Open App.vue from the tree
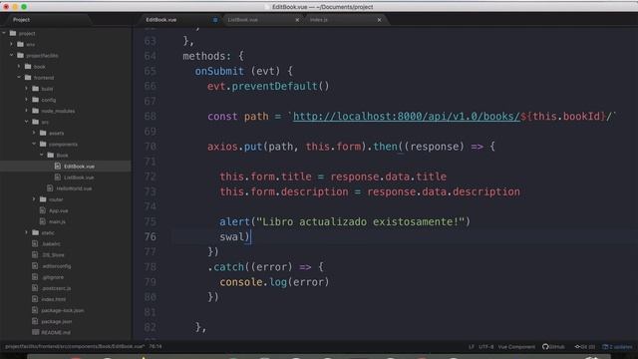Image resolution: width=638 pixels, height=359 pixels. point(59,210)
